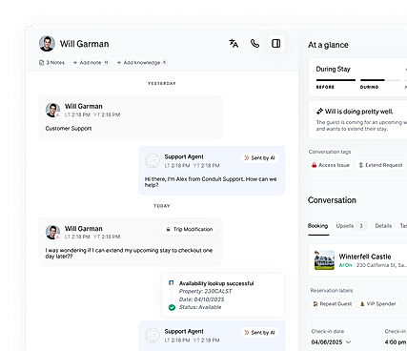The width and height of the screenshot is (407, 351).
Task: Click the During Stay heading
Action: tap(333, 69)
